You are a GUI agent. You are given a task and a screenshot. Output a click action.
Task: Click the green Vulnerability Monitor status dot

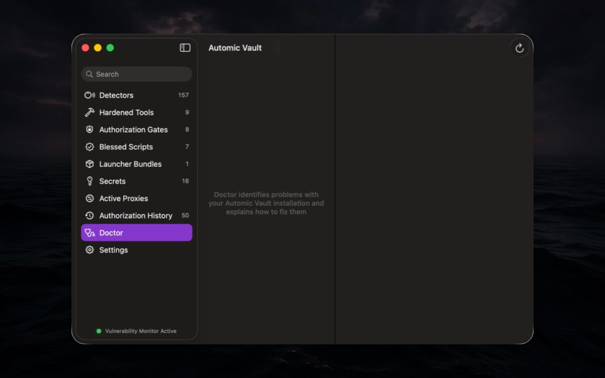click(x=99, y=331)
